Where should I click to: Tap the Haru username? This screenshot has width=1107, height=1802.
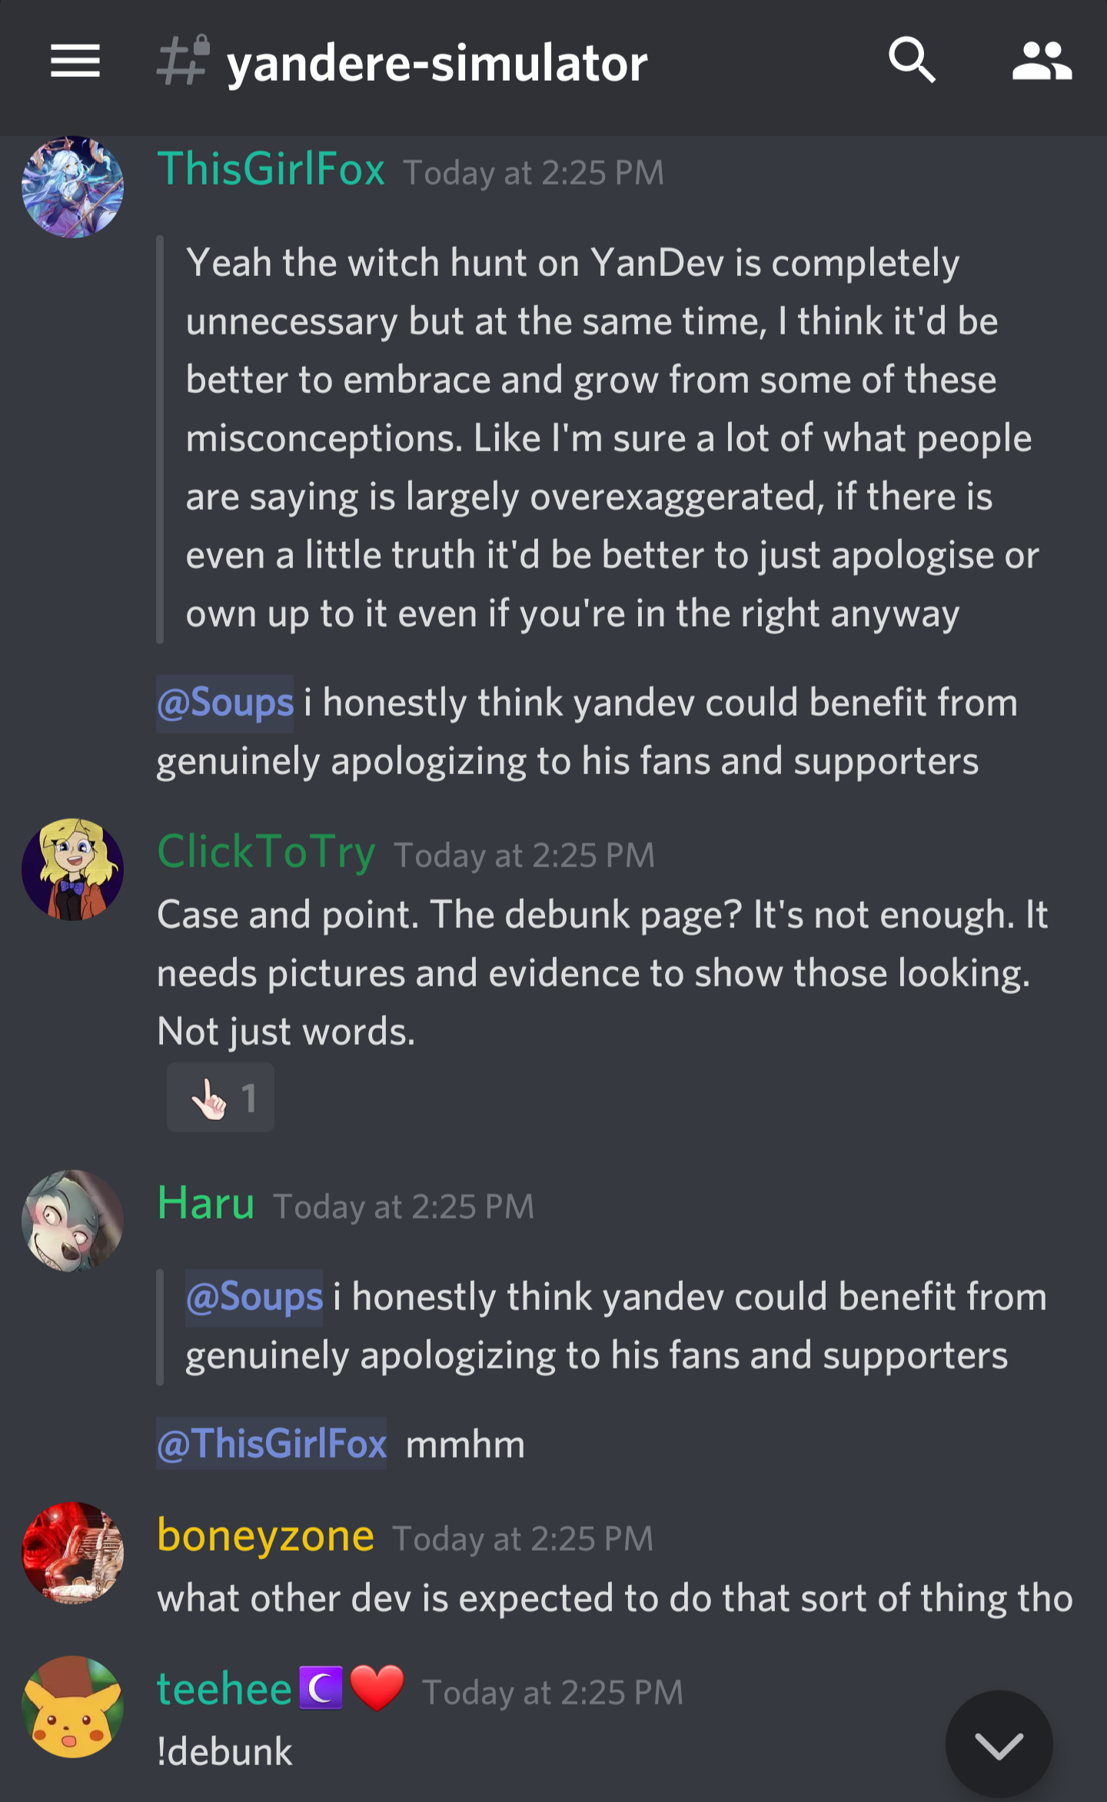(x=206, y=1204)
